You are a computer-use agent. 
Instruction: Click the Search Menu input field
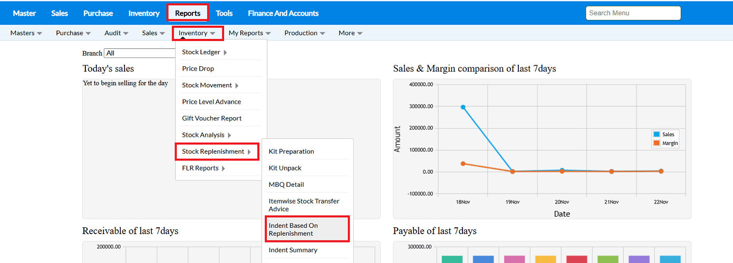point(633,13)
